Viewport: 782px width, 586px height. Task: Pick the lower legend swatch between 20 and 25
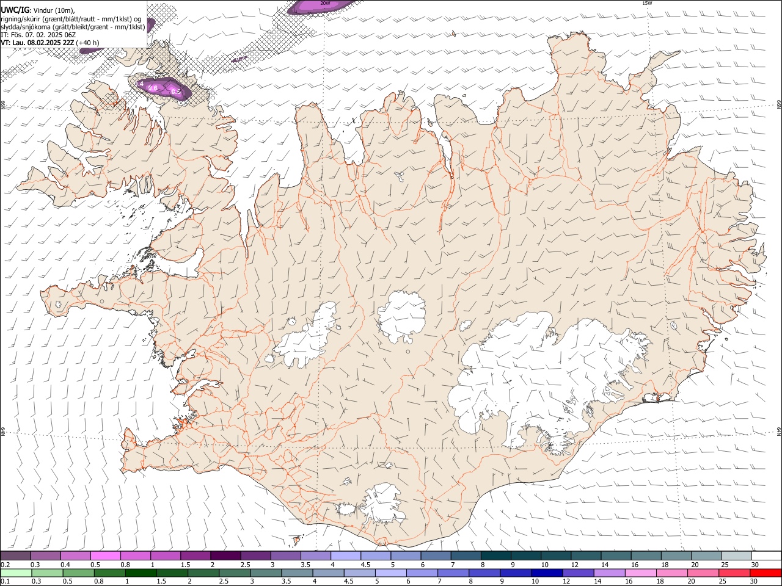point(703,573)
